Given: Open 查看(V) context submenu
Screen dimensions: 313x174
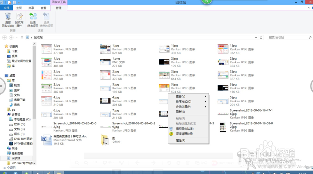Looking at the screenshot, I should 188,96.
